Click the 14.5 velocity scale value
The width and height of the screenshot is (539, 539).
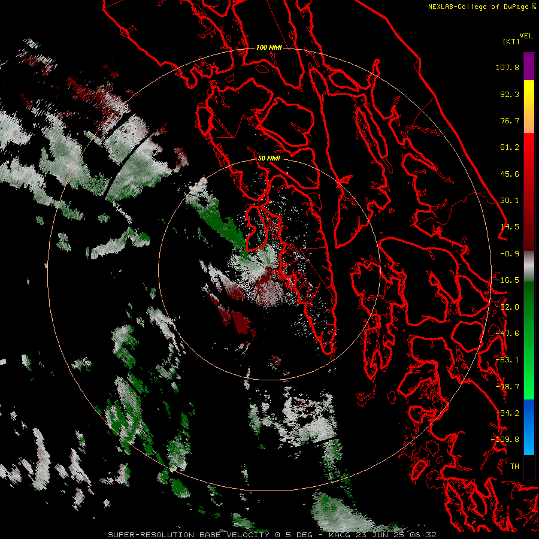click(x=510, y=227)
